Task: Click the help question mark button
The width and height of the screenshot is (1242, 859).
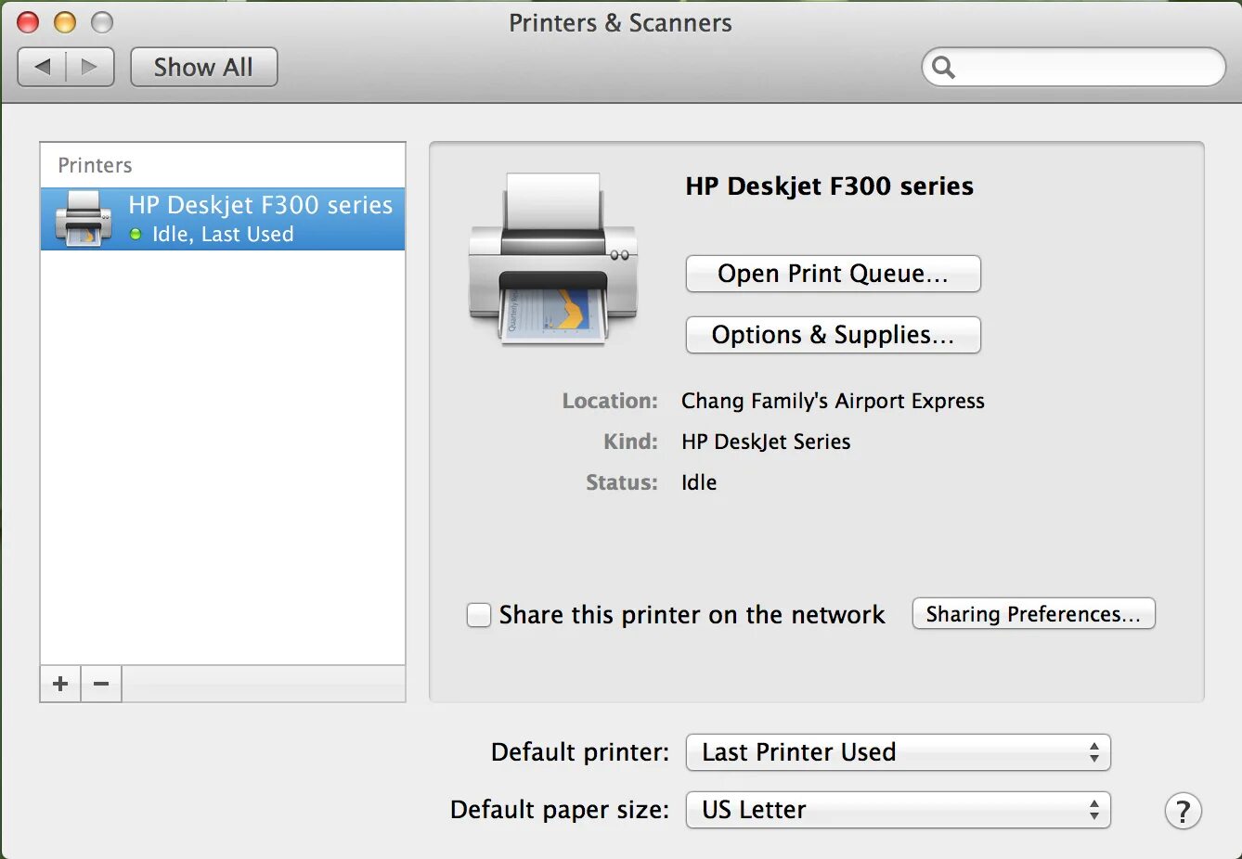Action: point(1183,812)
